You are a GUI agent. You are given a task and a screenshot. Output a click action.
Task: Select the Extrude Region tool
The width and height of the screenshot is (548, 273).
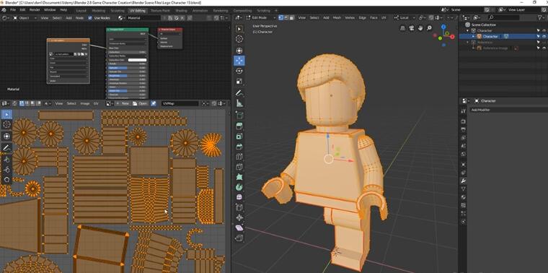click(x=239, y=126)
